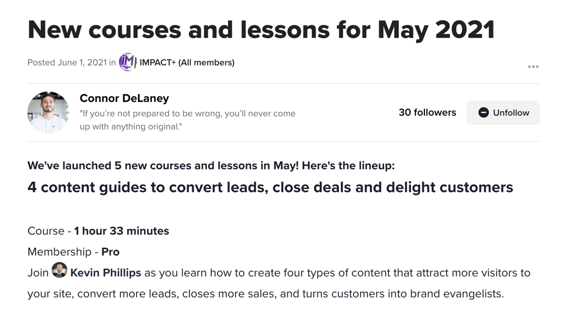Screen dimensions: 568x315
Task: Unfollow Connor DeLaney
Action: 503,113
